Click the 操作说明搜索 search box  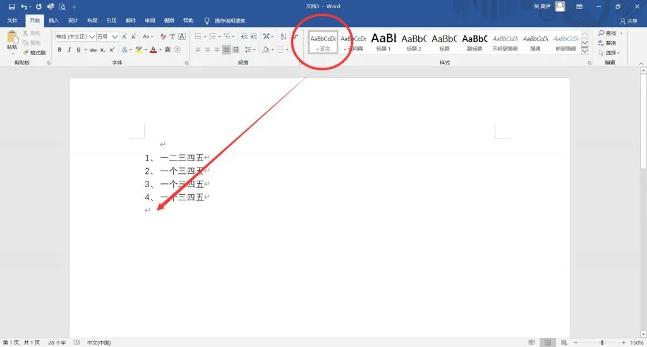pyautogui.click(x=230, y=21)
